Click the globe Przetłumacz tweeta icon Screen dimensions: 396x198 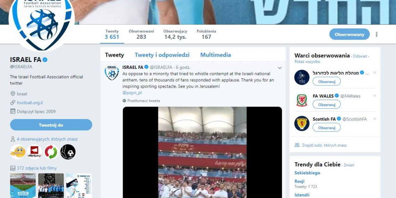pos(124,100)
